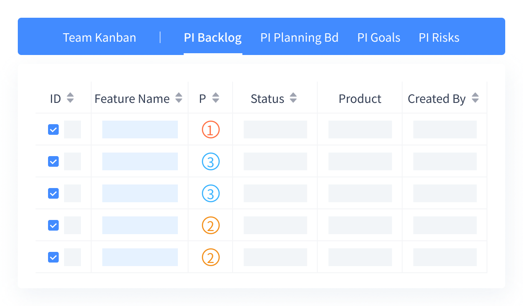The width and height of the screenshot is (523, 306).
Task: Sort table by ID column arrows
Action: pos(70,98)
